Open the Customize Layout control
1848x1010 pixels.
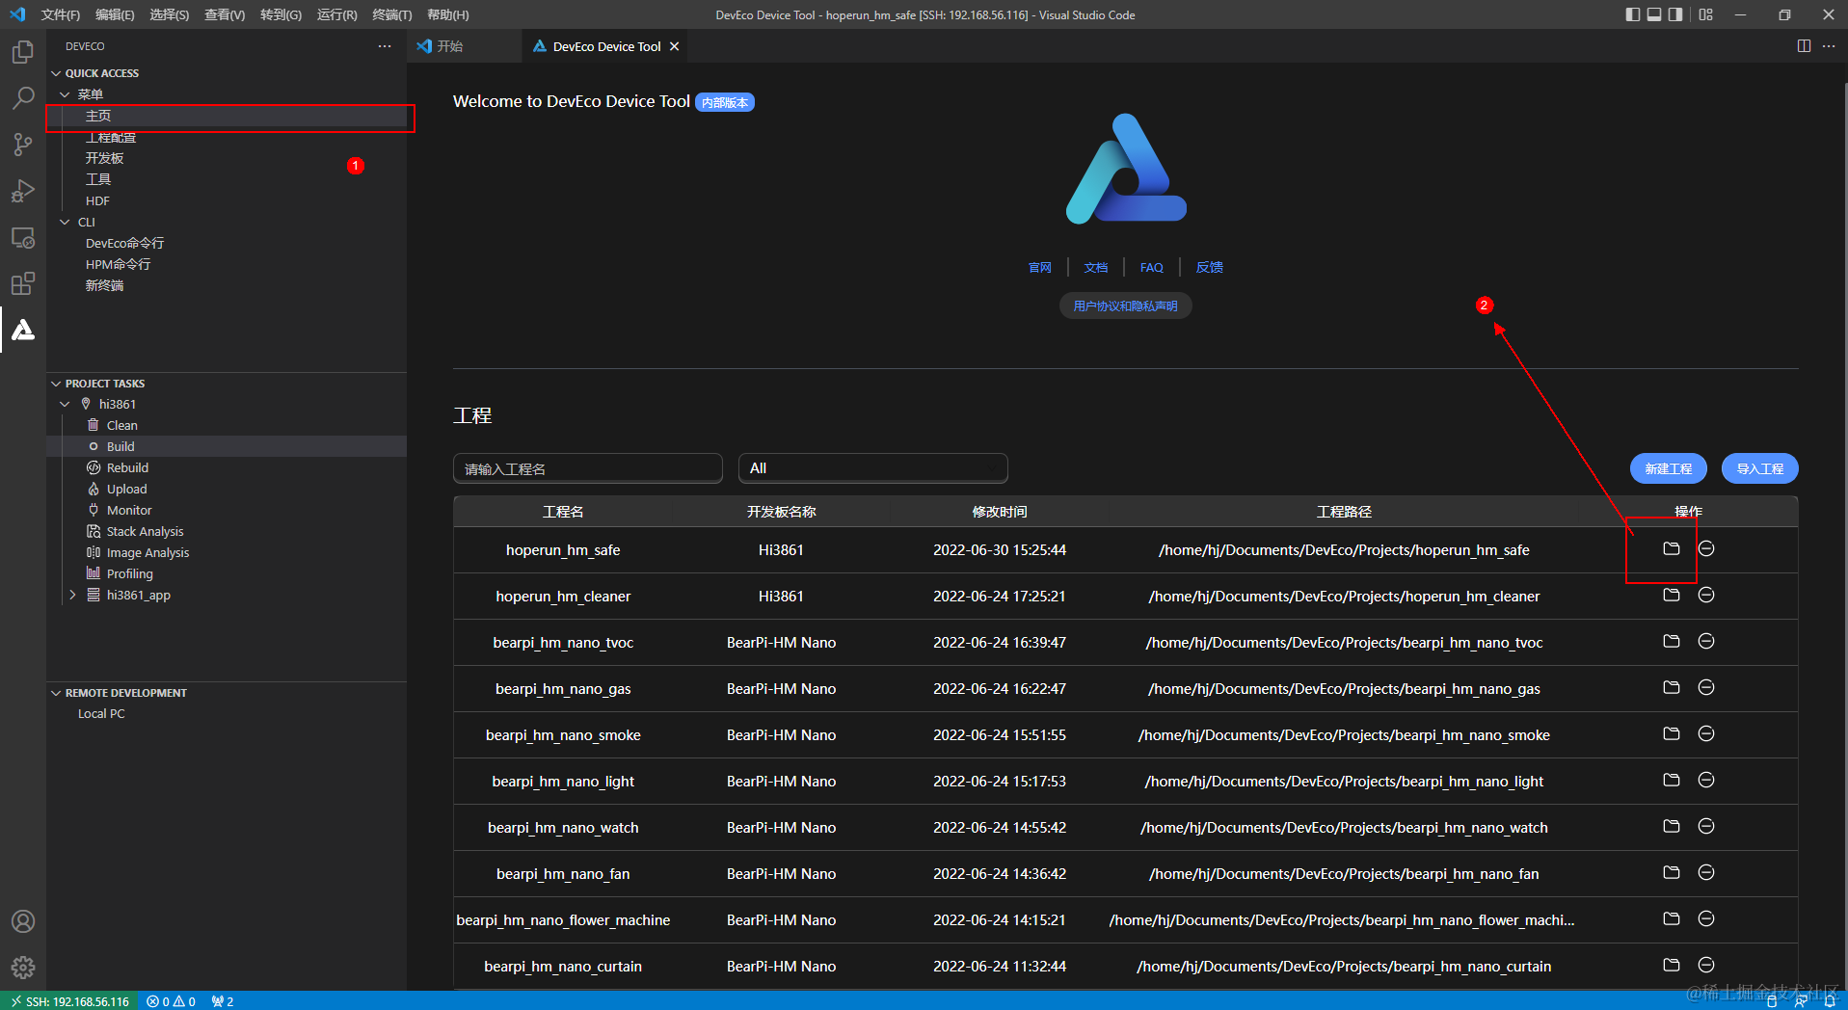pos(1706,14)
